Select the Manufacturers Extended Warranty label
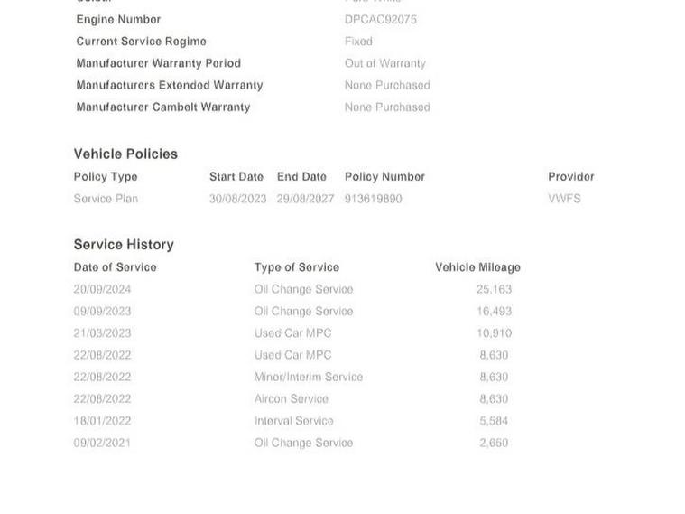 click(170, 85)
